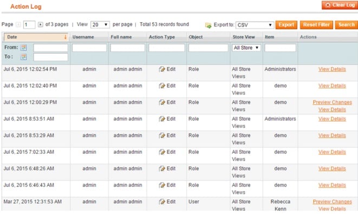358x214 pixels.
Task: Click edit icon in 6:46:43 AM row
Action: (x=162, y=185)
